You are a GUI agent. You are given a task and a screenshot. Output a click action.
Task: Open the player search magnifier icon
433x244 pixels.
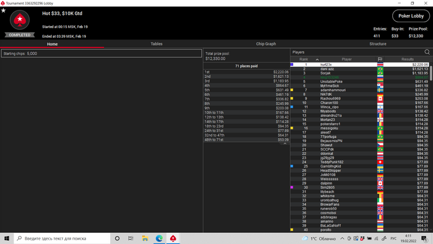pyautogui.click(x=427, y=52)
